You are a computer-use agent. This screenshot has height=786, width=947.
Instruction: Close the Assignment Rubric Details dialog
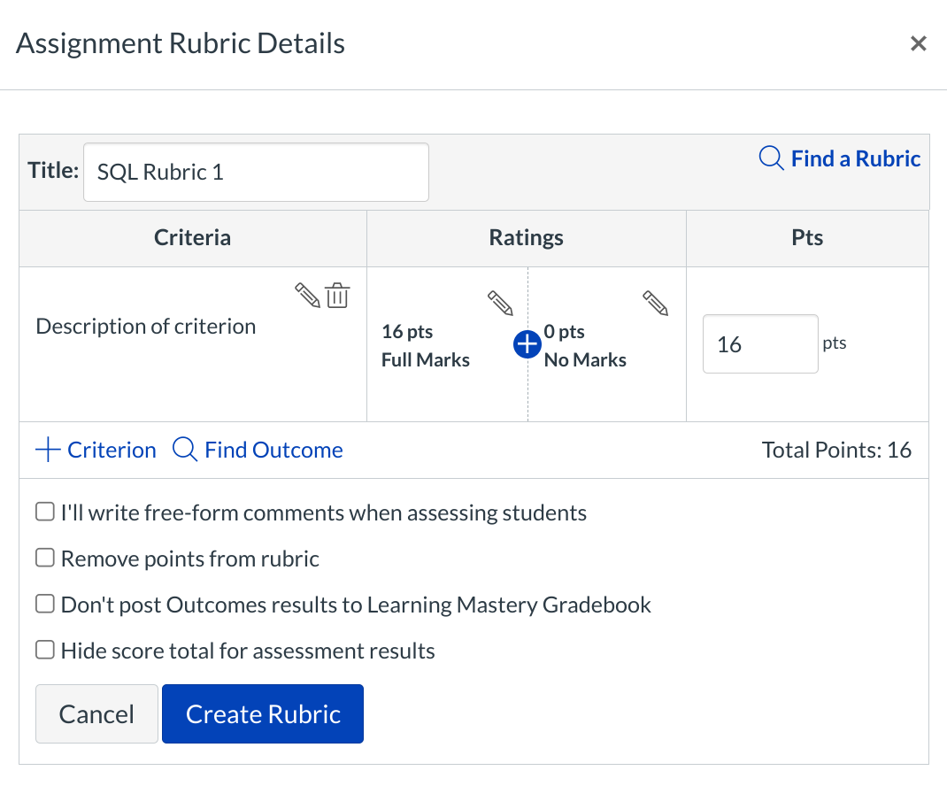[x=918, y=43]
